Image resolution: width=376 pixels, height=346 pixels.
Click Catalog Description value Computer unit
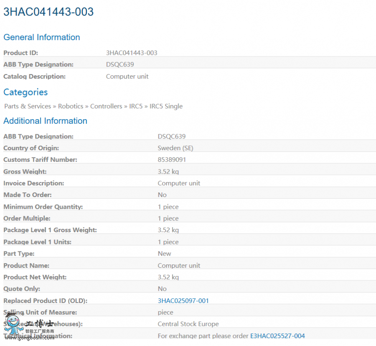(127, 77)
